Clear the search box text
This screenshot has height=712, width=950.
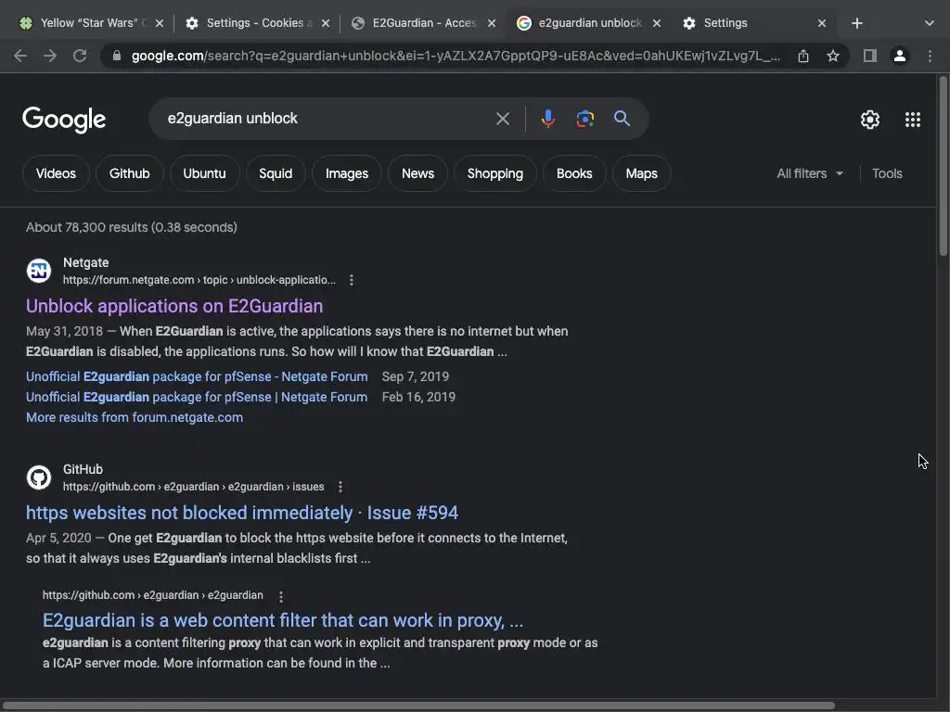(503, 119)
